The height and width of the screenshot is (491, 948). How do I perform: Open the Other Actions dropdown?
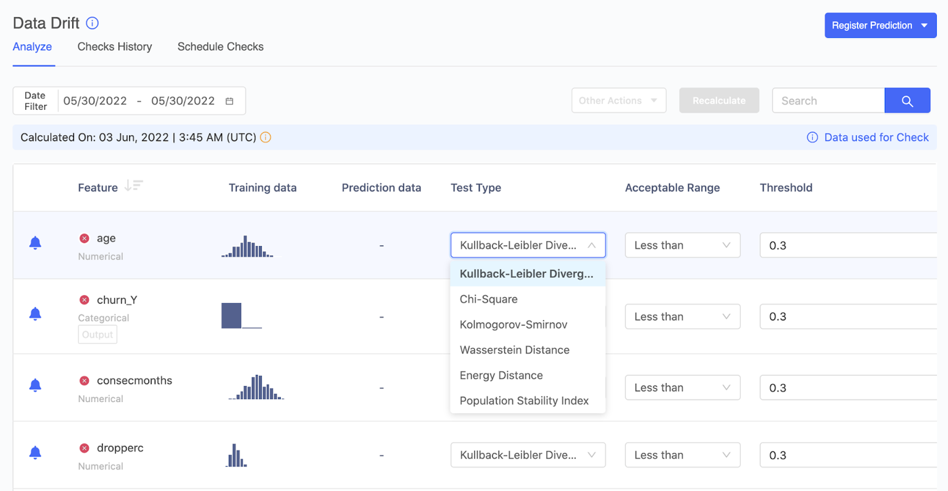(x=618, y=100)
